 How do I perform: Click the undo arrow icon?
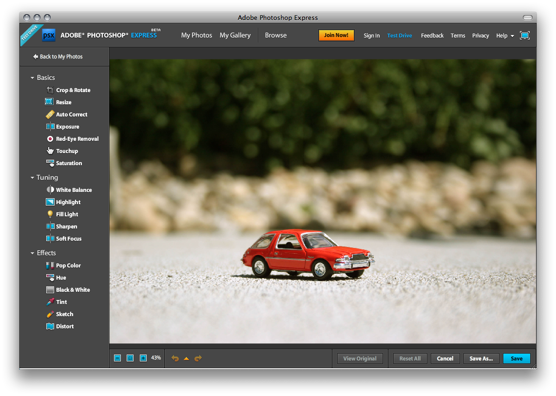(x=175, y=358)
